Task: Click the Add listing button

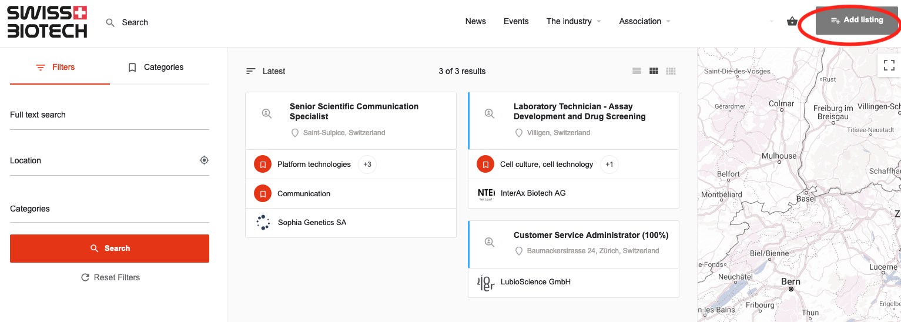Action: tap(857, 21)
